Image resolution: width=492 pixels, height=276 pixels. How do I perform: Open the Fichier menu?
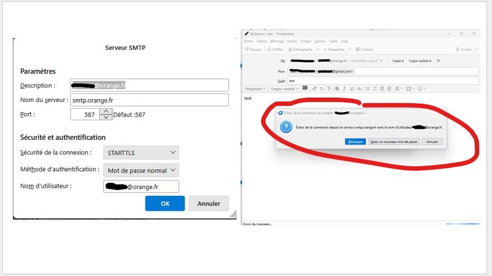248,41
